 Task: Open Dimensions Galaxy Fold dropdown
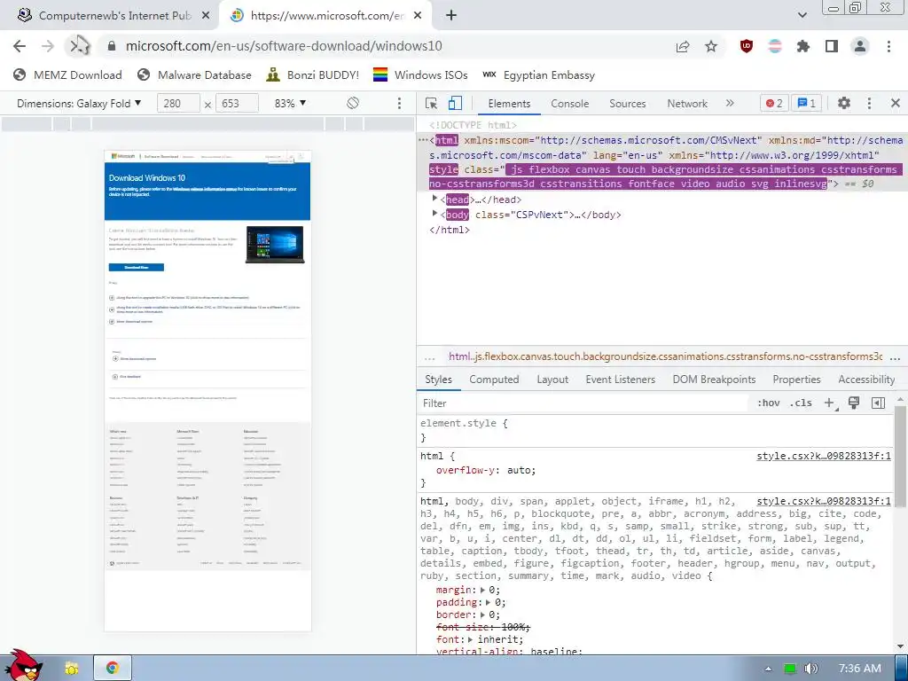tap(79, 103)
